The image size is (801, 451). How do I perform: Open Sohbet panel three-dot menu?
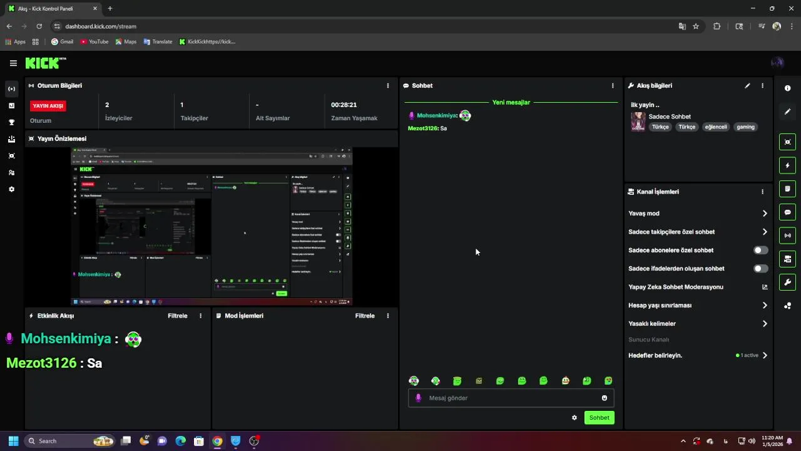(613, 86)
